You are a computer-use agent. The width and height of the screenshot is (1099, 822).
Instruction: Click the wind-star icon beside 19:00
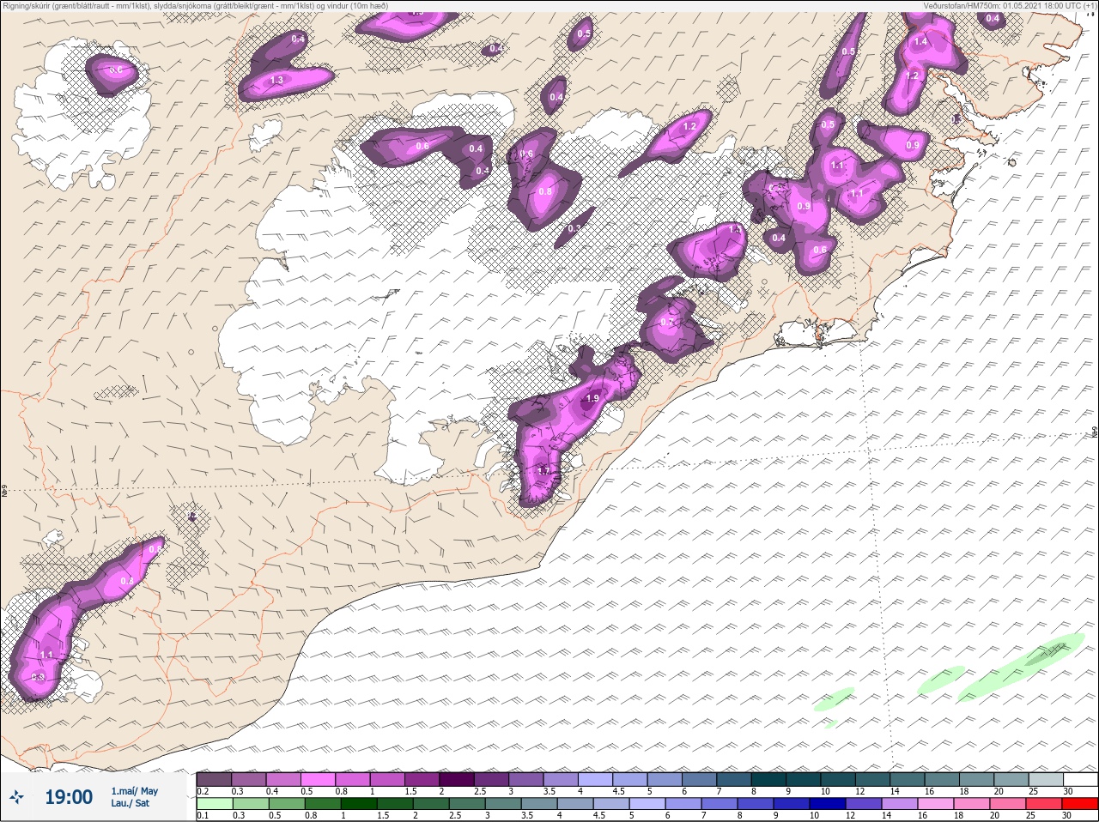(x=16, y=797)
